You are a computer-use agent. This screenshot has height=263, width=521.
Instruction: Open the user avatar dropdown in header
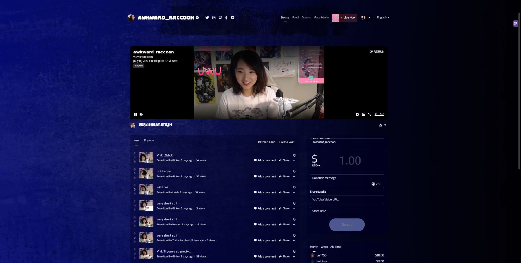366,17
